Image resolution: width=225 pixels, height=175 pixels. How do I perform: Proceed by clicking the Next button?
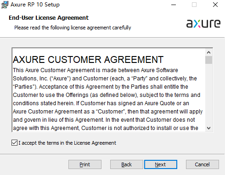pos(161,164)
